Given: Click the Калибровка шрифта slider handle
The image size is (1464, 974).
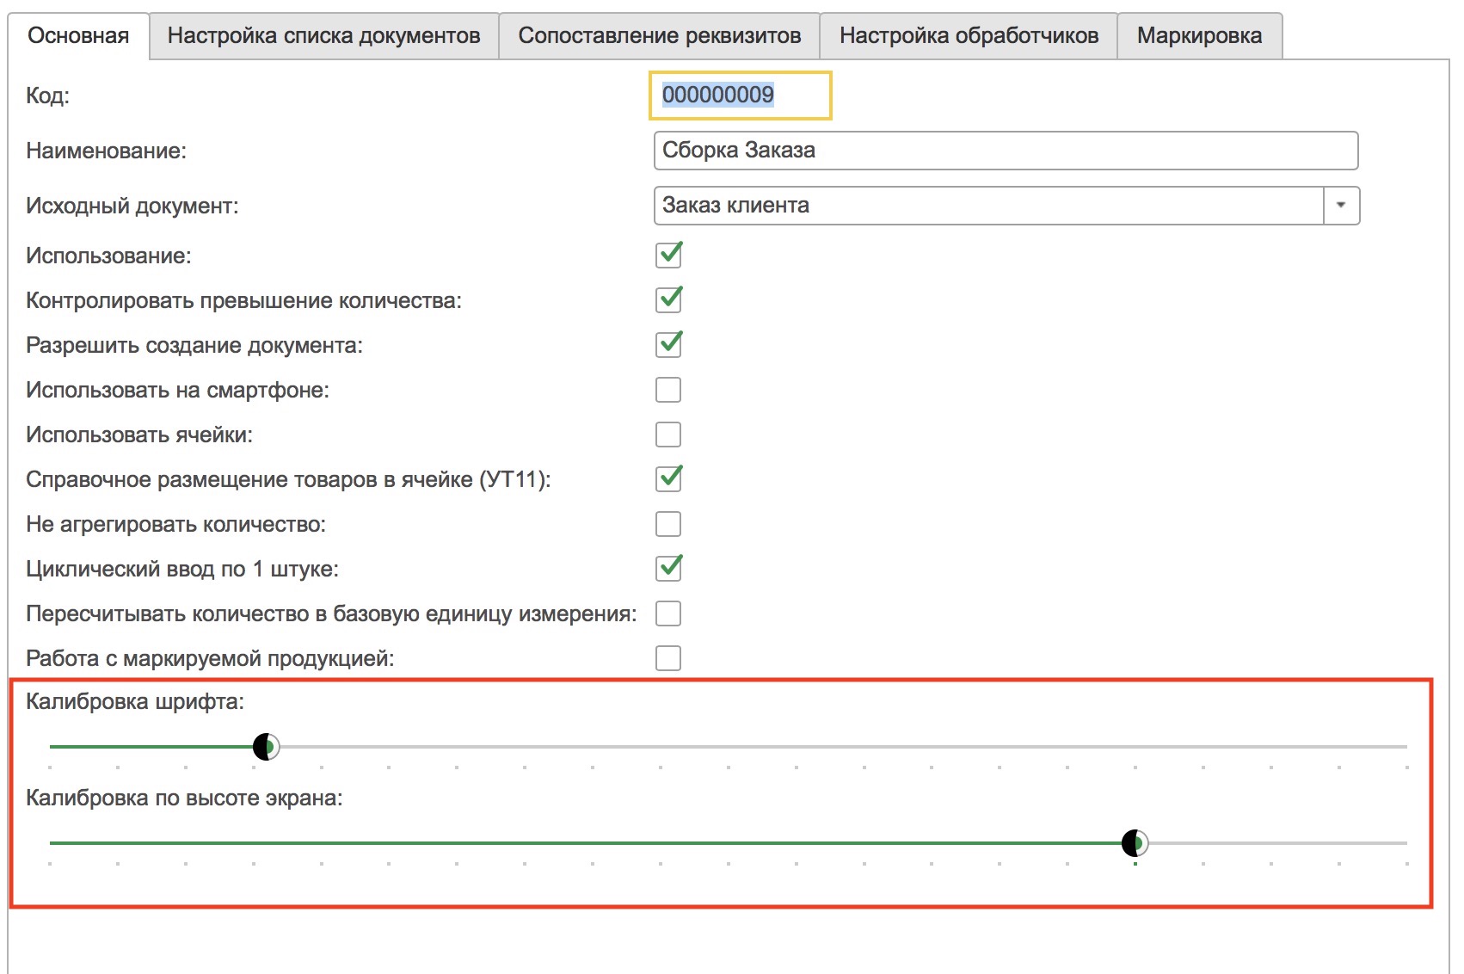Looking at the screenshot, I should (x=267, y=747).
